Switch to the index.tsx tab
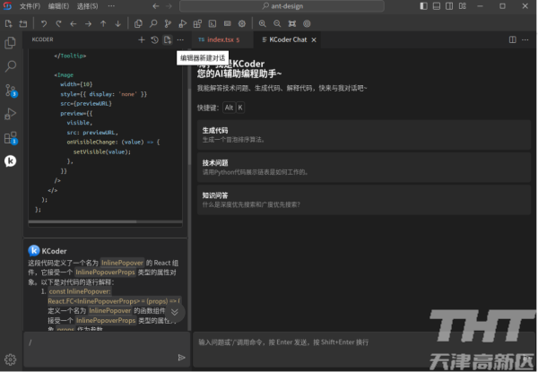538x372 pixels. (x=222, y=39)
